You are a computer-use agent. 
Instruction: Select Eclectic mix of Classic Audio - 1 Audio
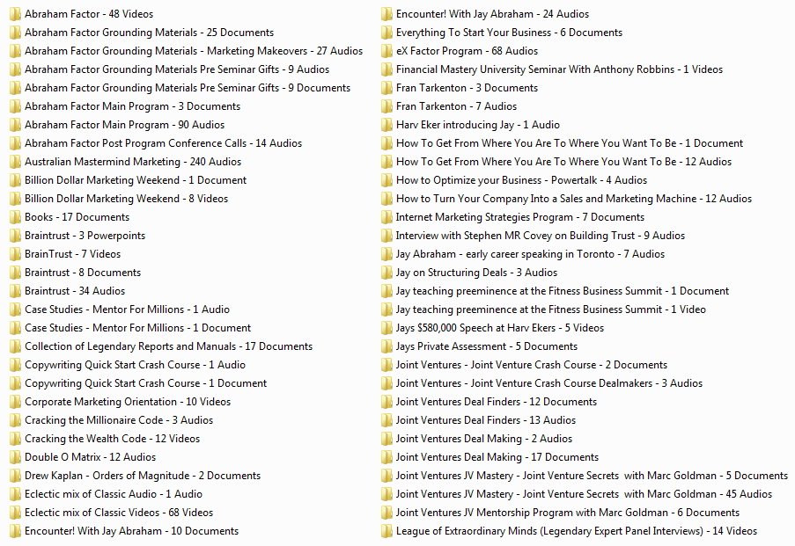pos(114,494)
